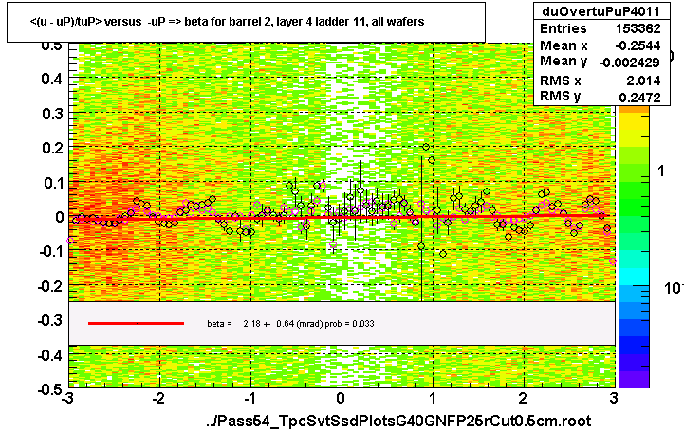The width and height of the screenshot is (684, 431).
Task: Click x-axis label -2
Action: click(x=157, y=399)
